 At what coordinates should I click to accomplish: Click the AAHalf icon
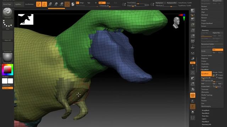tap(193, 36)
